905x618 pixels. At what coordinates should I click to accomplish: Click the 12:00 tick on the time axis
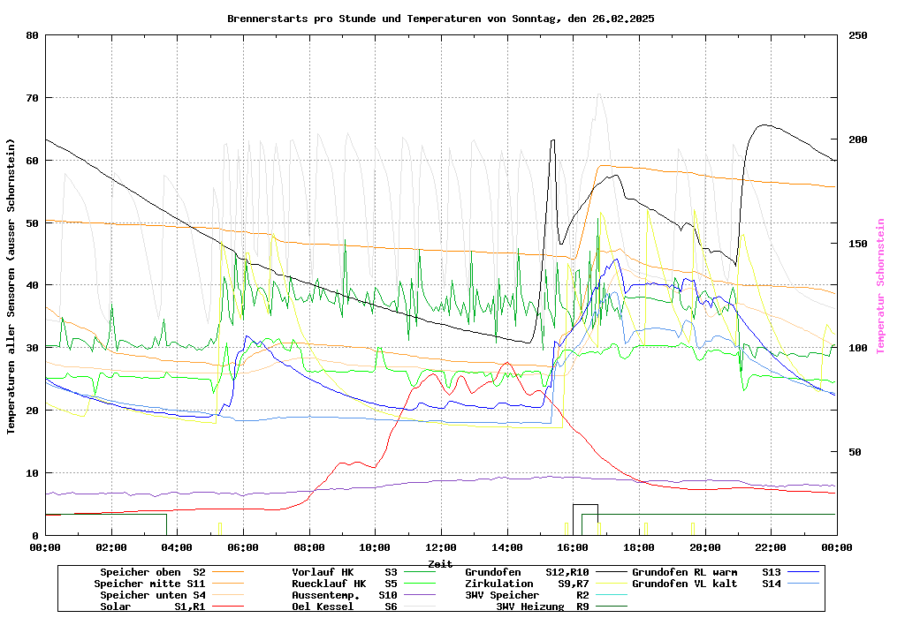(441, 547)
